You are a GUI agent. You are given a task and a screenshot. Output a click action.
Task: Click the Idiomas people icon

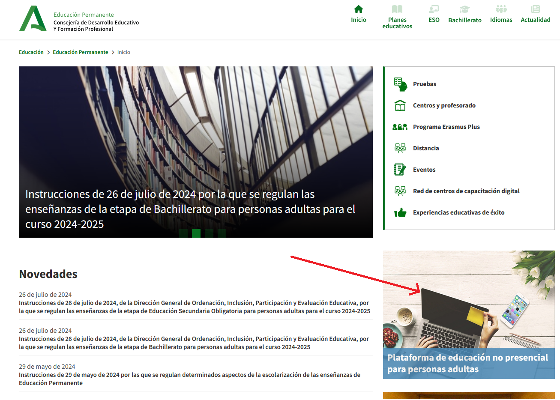click(x=501, y=9)
